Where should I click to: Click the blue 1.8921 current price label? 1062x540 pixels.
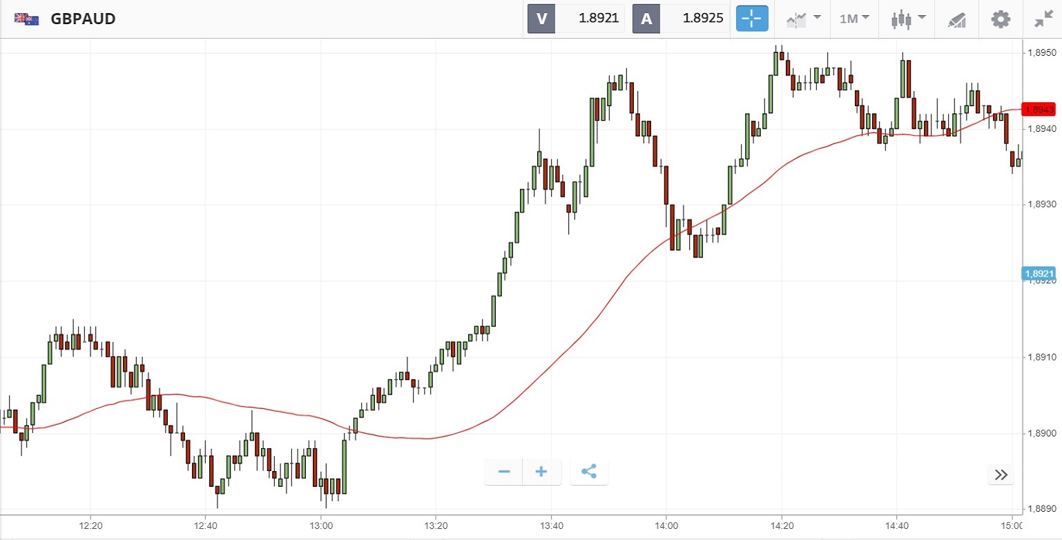pyautogui.click(x=1039, y=274)
